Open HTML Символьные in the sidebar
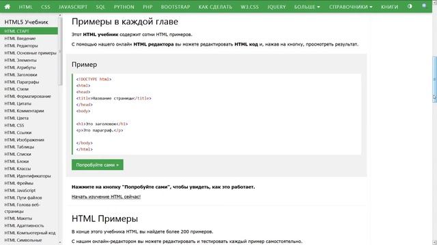Image resolution: width=437 pixels, height=245 pixels. [23, 240]
